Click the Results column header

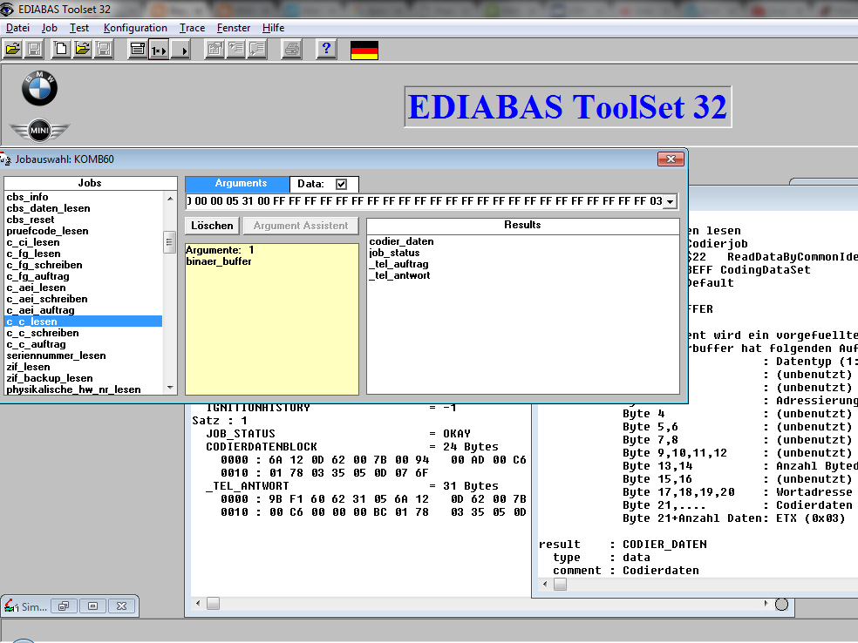(x=522, y=225)
